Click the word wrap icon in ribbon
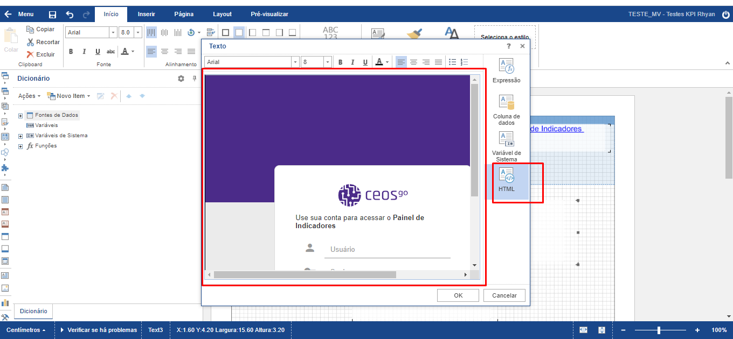 pos(210,33)
